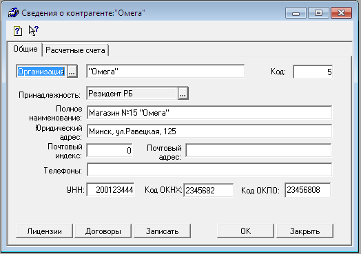This screenshot has width=361, height=254.
Task: Click the Резидент РБ field
Action: 132,94
